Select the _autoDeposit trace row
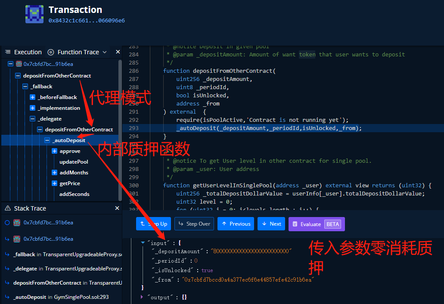Screen dimensions: 444x304 point(60,140)
